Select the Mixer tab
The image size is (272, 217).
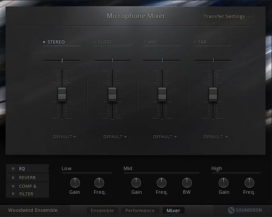coord(173,210)
